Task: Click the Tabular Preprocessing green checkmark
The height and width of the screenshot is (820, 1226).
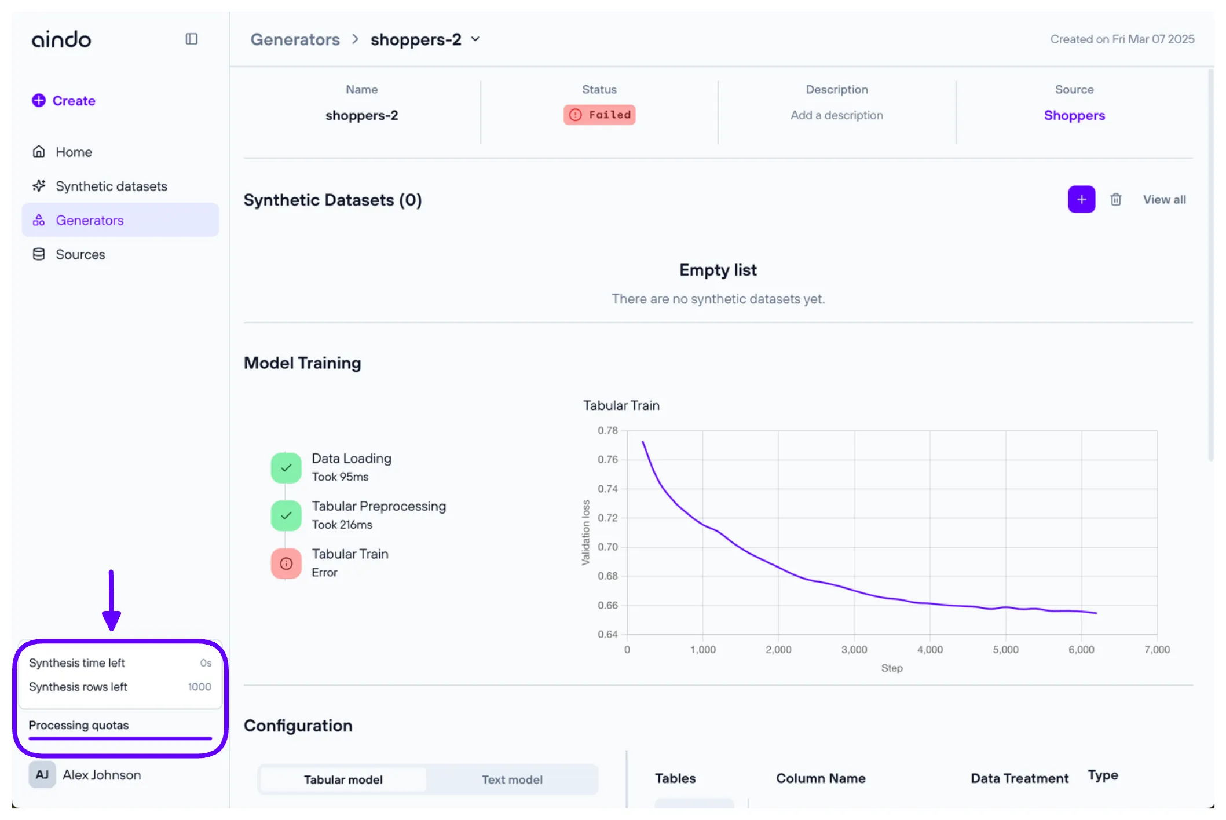Action: pos(286,515)
